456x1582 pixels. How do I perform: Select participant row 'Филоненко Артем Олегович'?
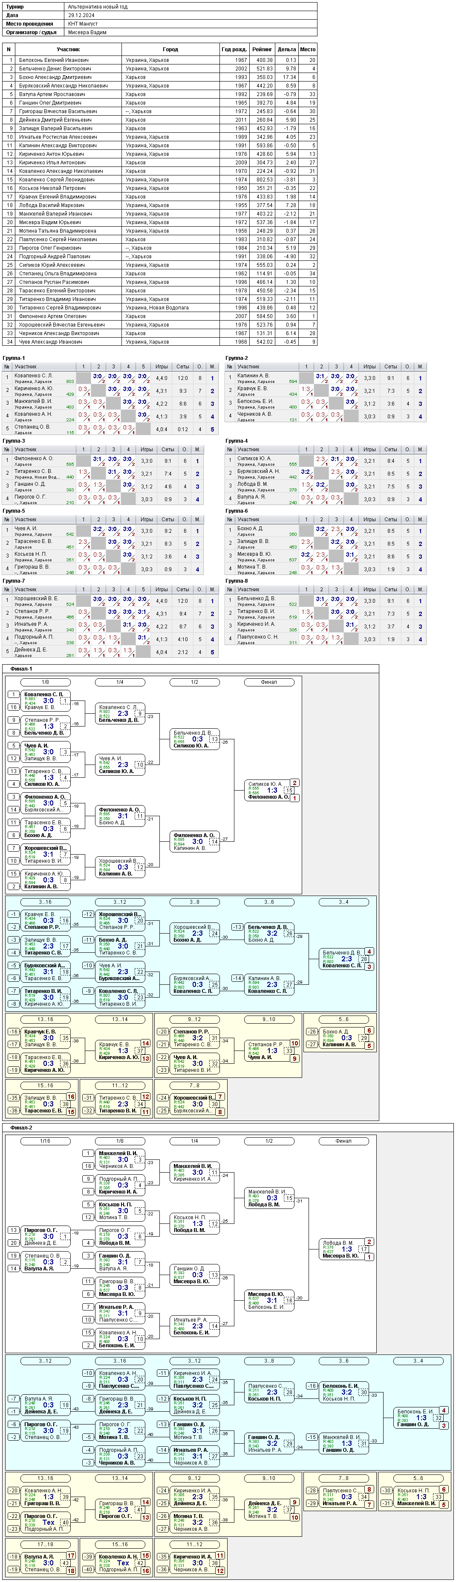pos(160,316)
